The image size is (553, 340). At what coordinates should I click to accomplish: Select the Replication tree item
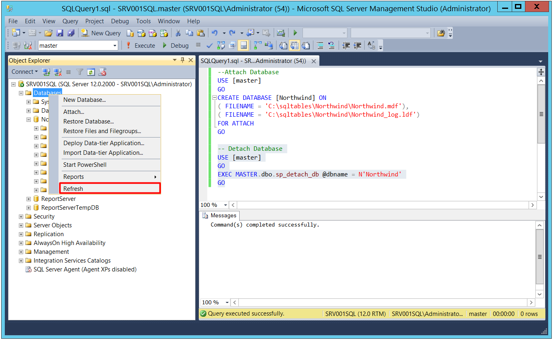click(48, 234)
